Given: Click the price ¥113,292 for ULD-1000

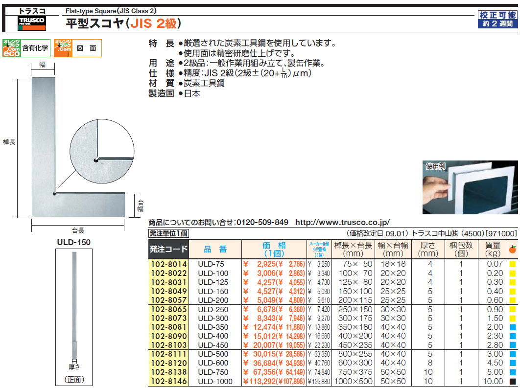Looking at the screenshot, I should click(260, 381).
